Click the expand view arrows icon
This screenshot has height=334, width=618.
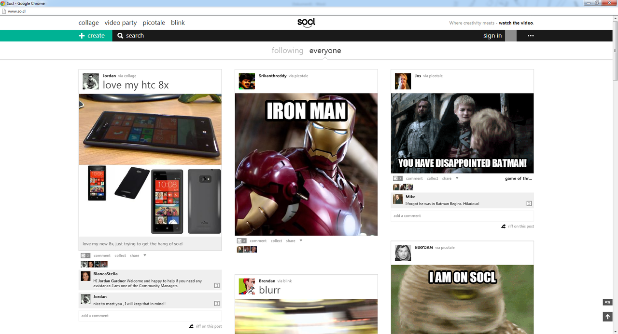click(607, 302)
